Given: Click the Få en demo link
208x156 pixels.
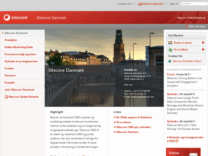Looking at the screenshot, I should point(124,122).
